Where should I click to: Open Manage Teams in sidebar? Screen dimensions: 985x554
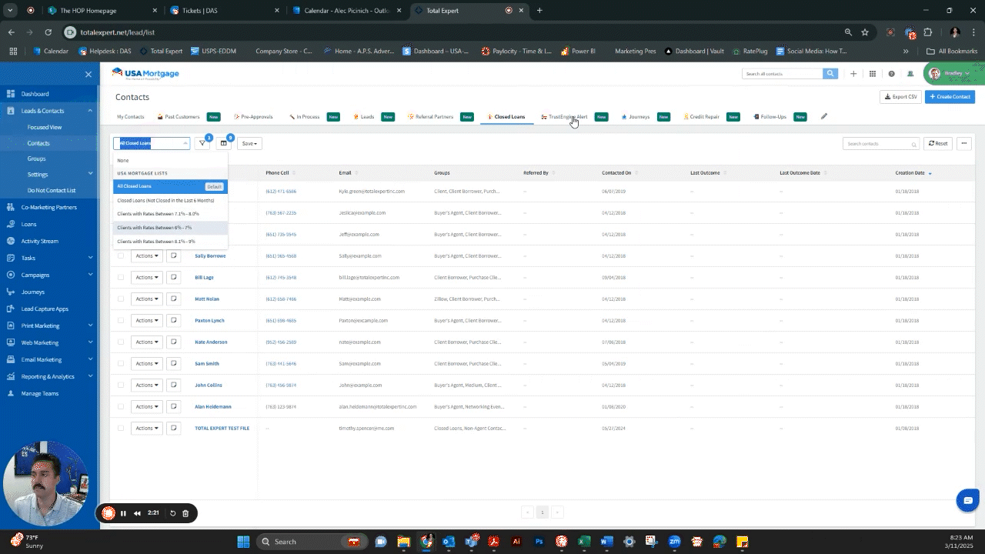(40, 393)
